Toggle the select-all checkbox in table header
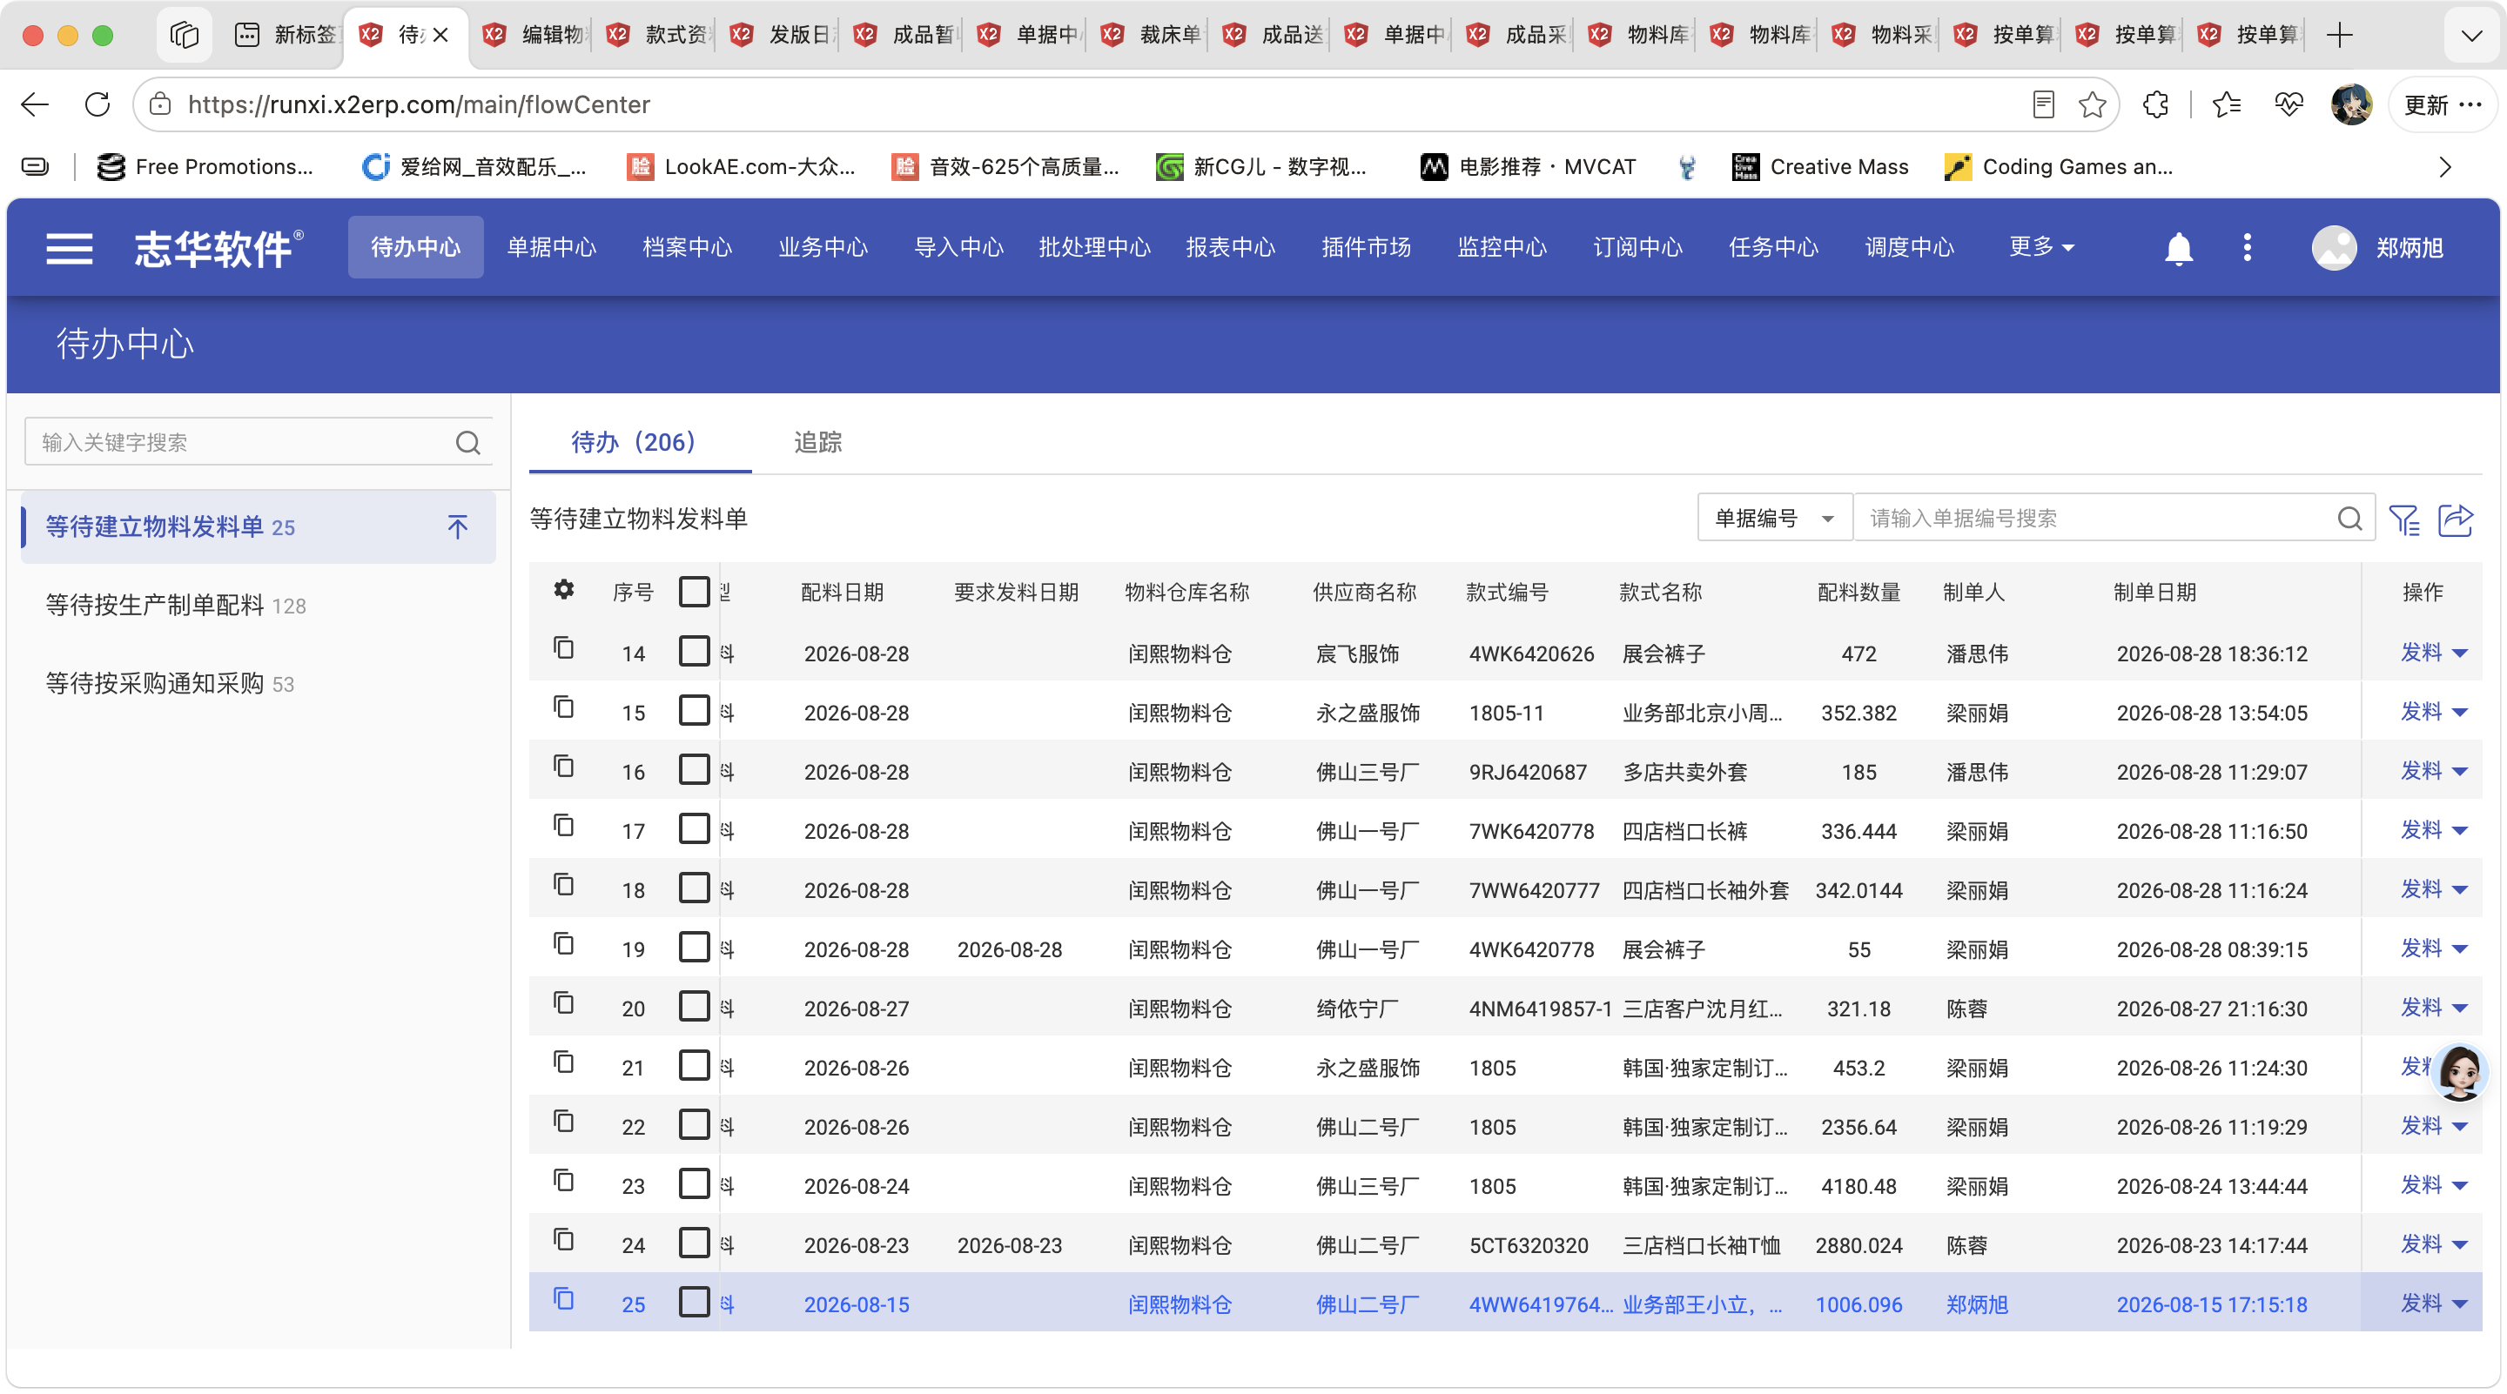This screenshot has height=1394, width=2507. tap(694, 592)
